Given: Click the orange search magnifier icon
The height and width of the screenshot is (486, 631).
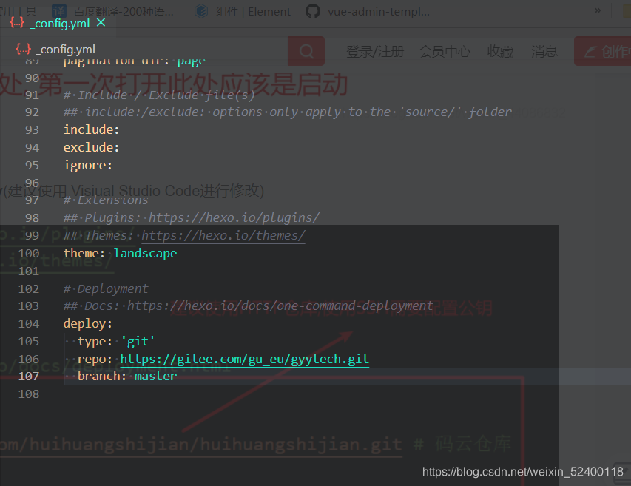Looking at the screenshot, I should tap(306, 51).
